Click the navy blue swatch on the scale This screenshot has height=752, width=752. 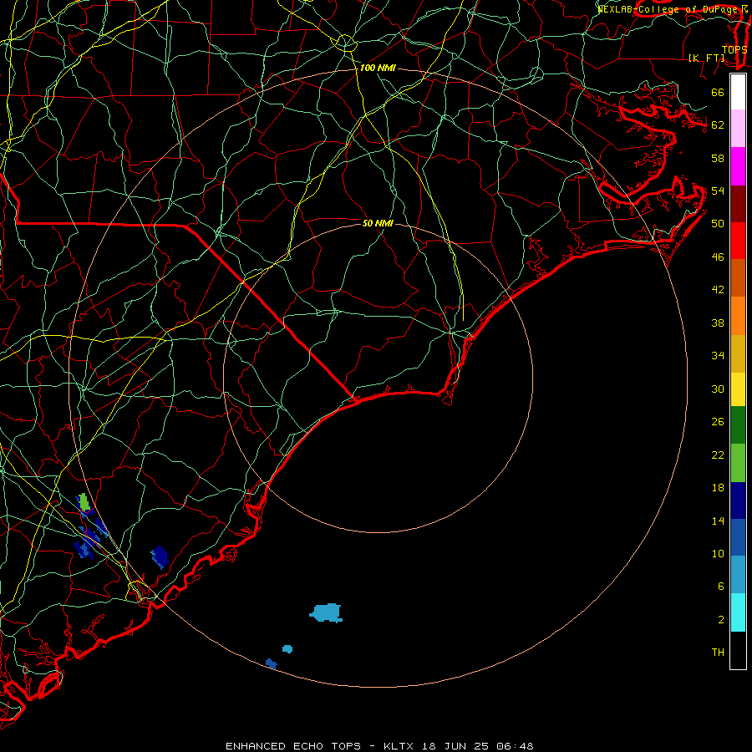point(738,500)
